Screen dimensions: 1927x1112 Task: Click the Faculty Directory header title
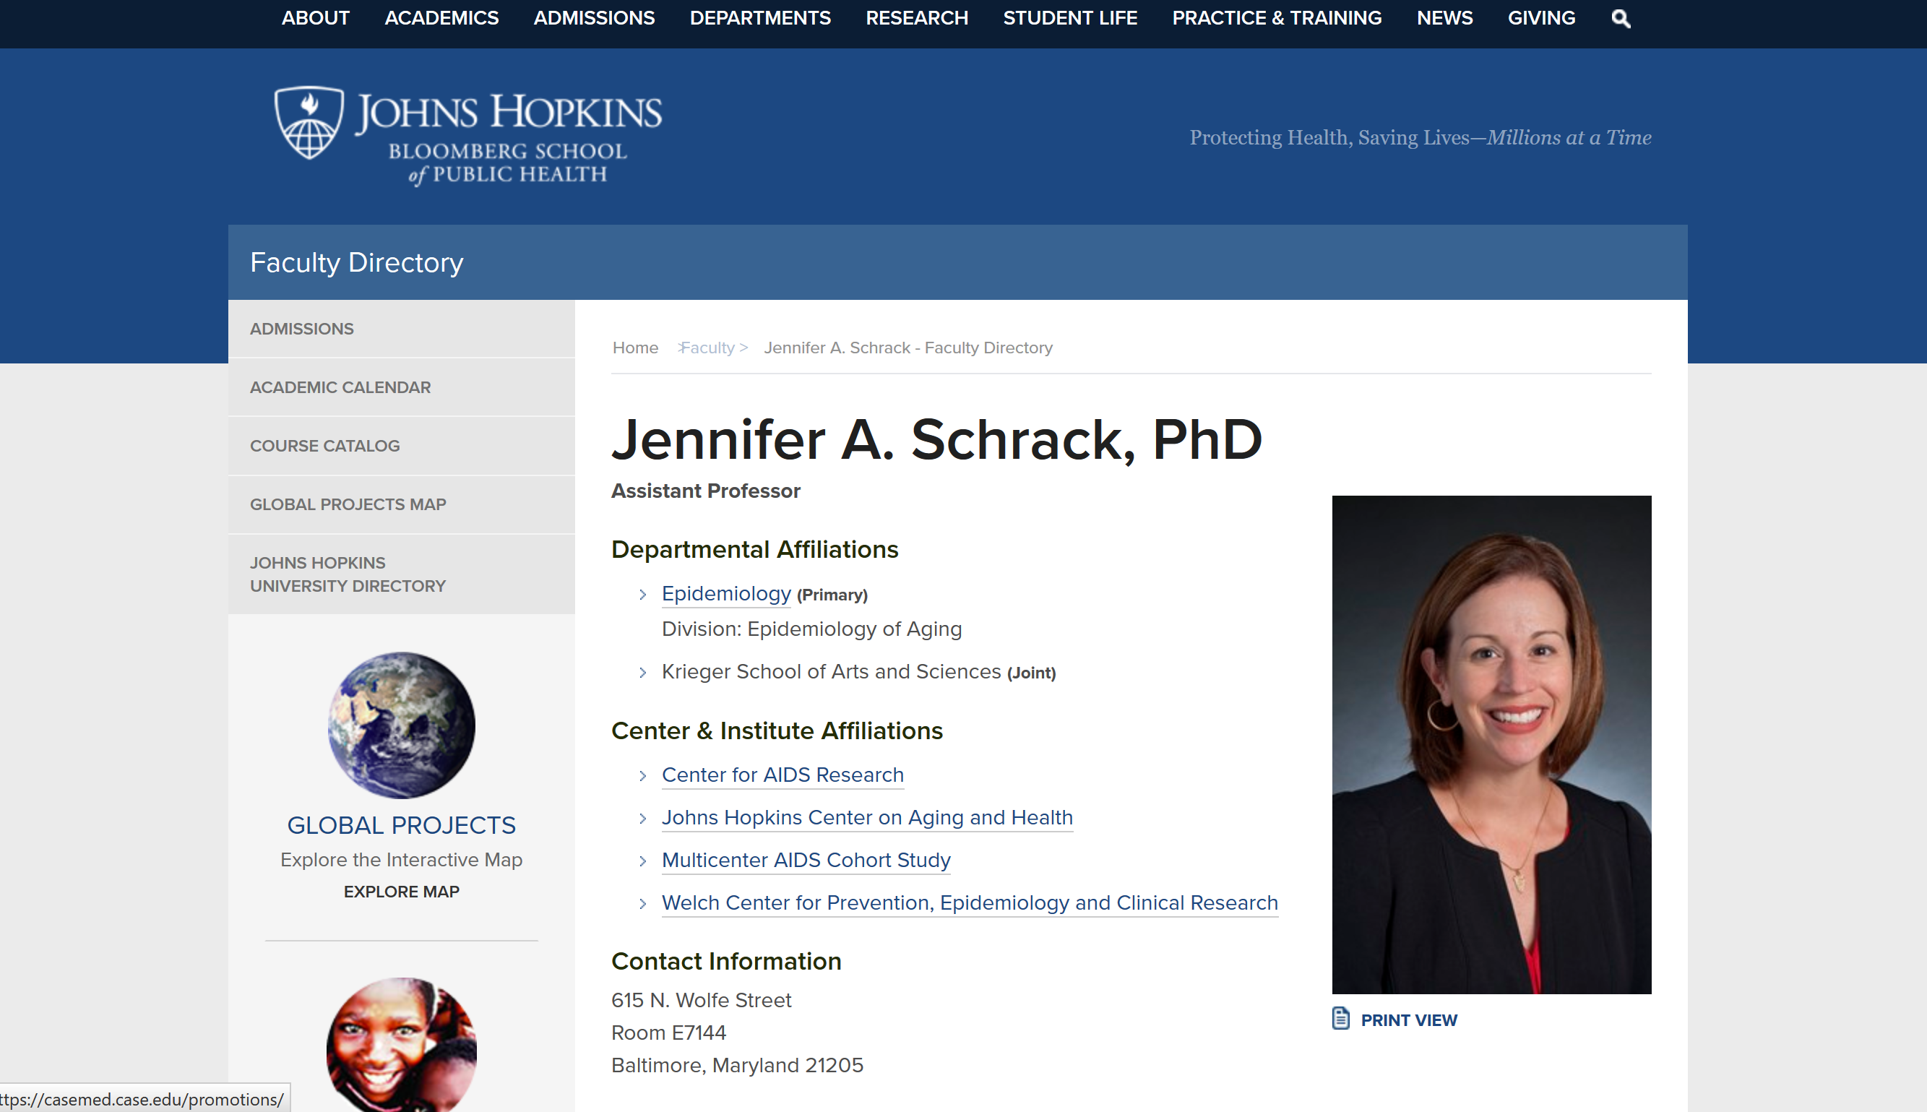click(356, 262)
